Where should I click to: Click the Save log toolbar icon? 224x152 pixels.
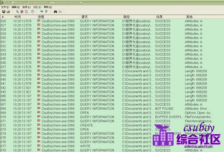pos(3,12)
